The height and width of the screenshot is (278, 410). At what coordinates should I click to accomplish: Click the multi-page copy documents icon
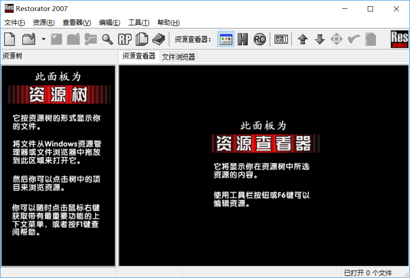point(142,39)
